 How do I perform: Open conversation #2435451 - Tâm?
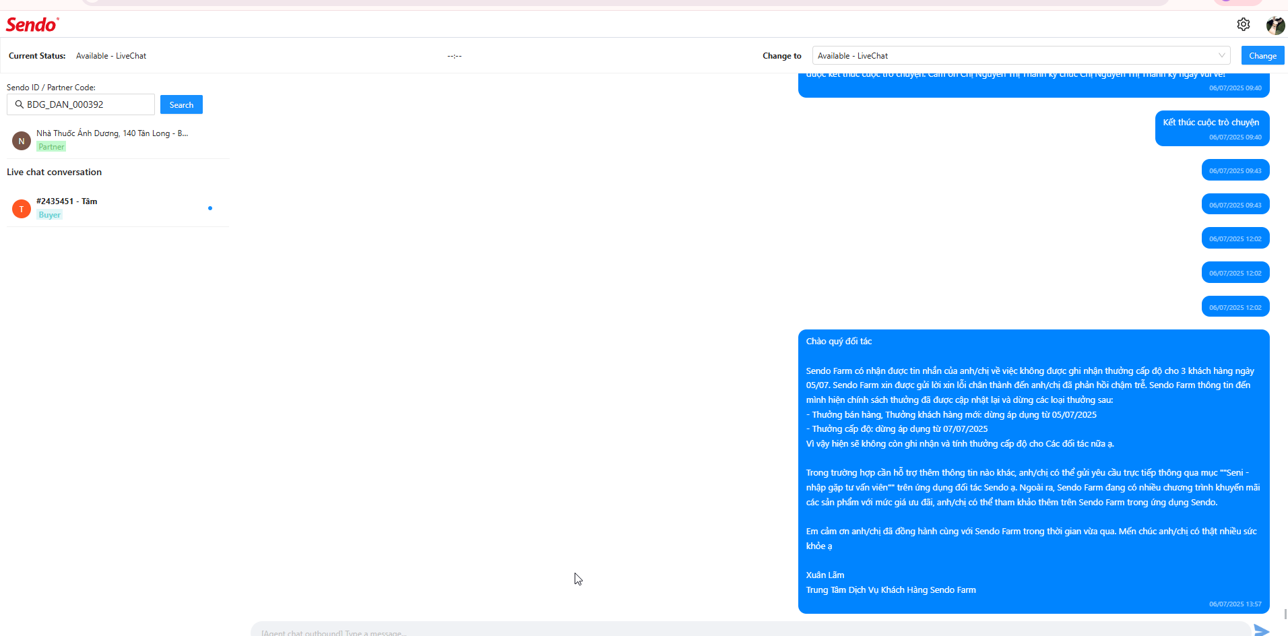click(118, 208)
